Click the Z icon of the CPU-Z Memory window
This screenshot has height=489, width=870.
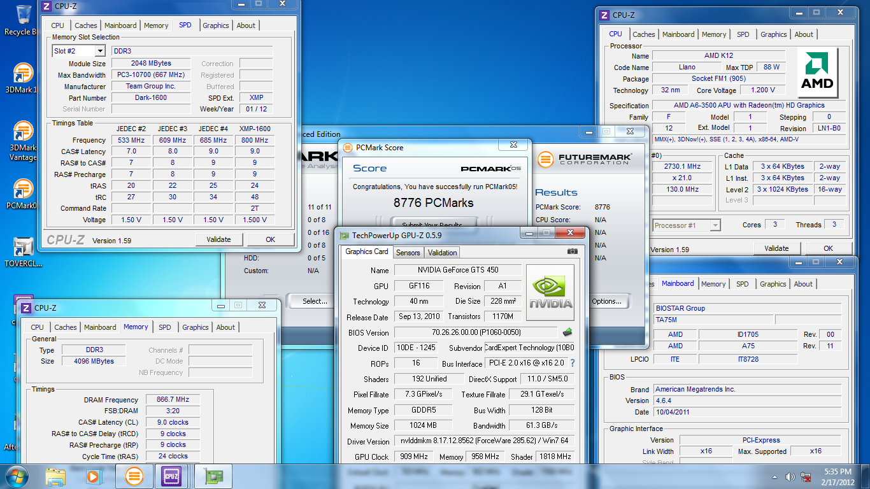coord(26,308)
